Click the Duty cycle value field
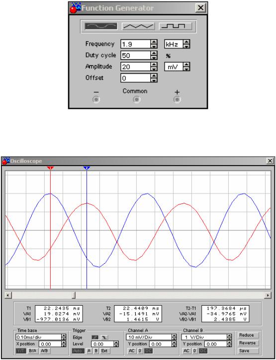 click(x=136, y=55)
